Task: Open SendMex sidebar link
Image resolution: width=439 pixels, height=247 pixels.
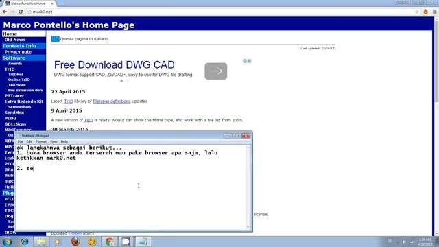Action: pos(14,113)
